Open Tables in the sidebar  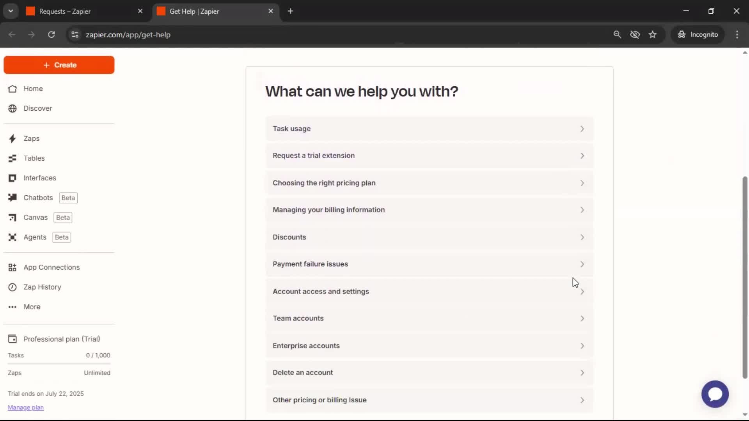[34, 158]
